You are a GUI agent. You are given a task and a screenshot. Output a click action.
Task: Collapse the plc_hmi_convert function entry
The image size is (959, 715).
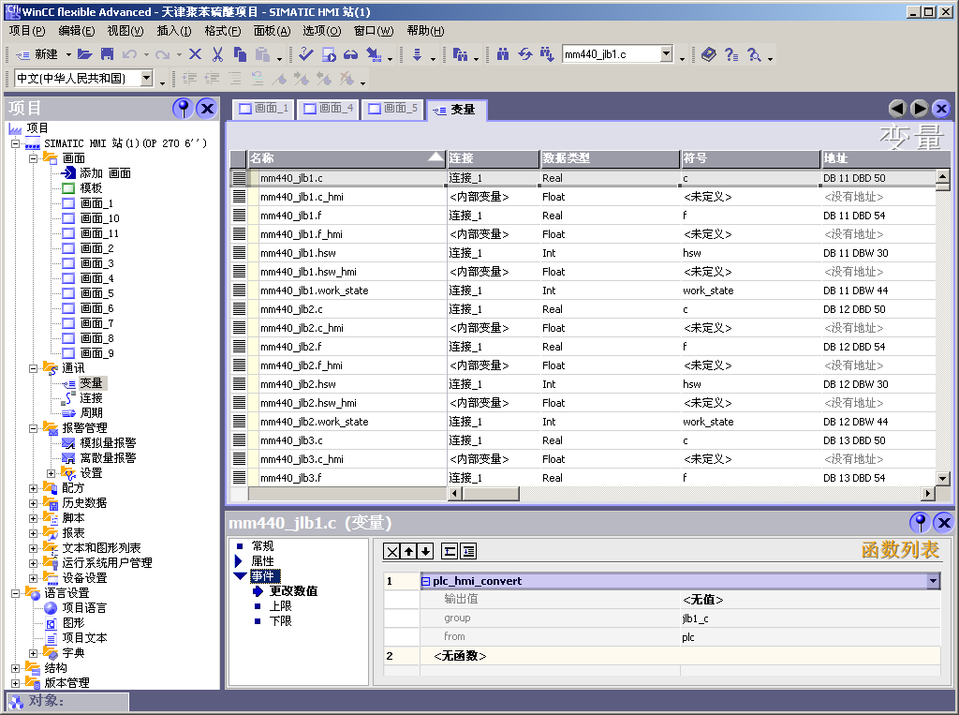(425, 581)
